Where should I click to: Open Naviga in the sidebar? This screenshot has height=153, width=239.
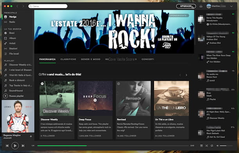click(13, 17)
